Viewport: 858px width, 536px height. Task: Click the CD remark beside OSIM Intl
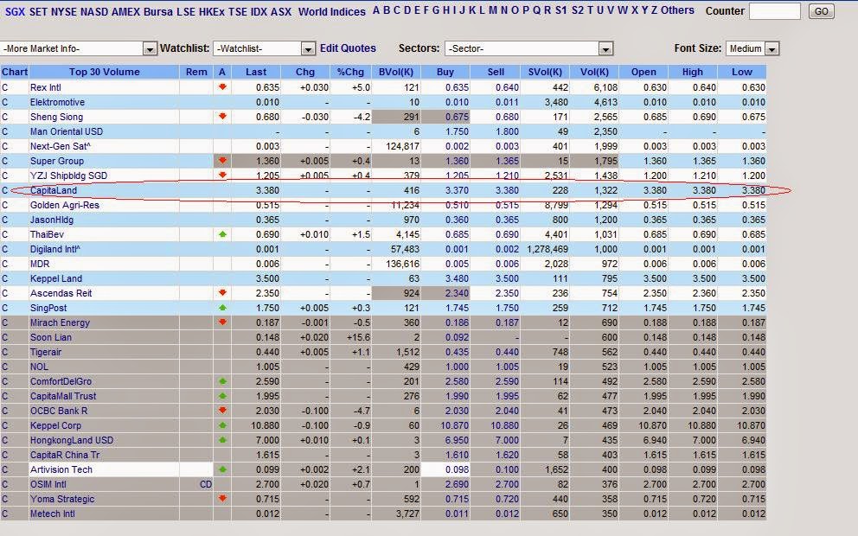(x=206, y=484)
